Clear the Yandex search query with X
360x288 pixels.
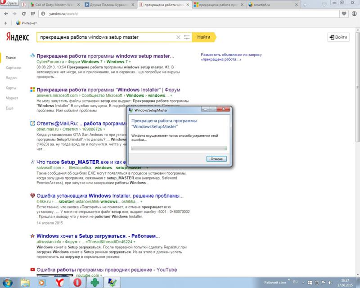pos(178,37)
